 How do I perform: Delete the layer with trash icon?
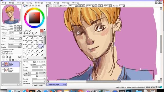(x=13, y=60)
